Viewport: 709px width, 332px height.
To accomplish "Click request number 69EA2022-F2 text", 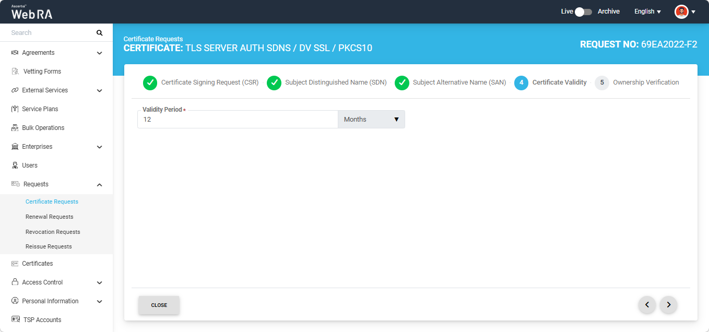I will pos(669,45).
